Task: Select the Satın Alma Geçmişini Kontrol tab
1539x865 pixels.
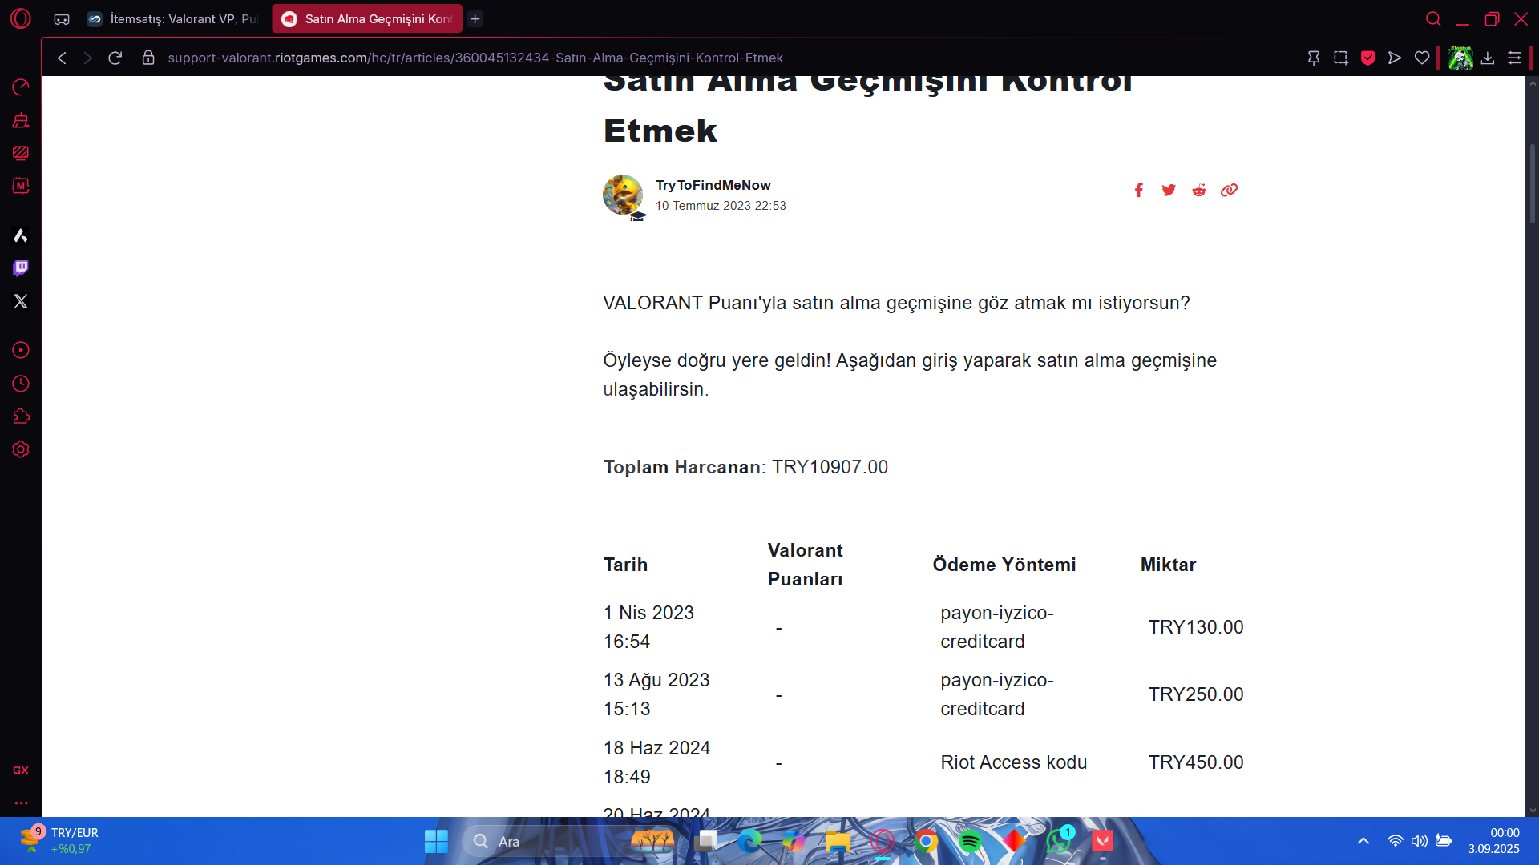Action: coord(367,19)
